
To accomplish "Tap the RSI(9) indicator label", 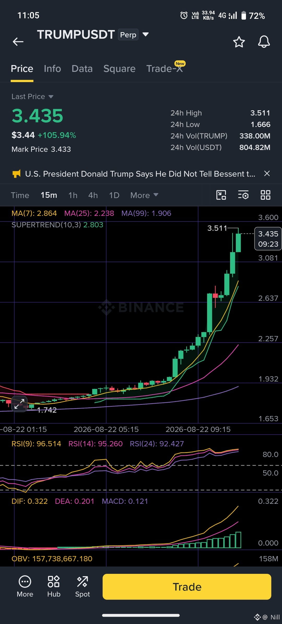I will point(36,444).
